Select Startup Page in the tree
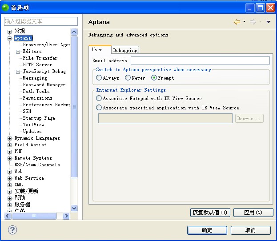Screen dimensions: 277x241 (x=39, y=118)
